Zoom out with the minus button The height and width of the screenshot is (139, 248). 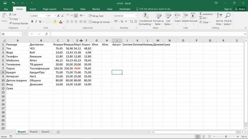214,136
